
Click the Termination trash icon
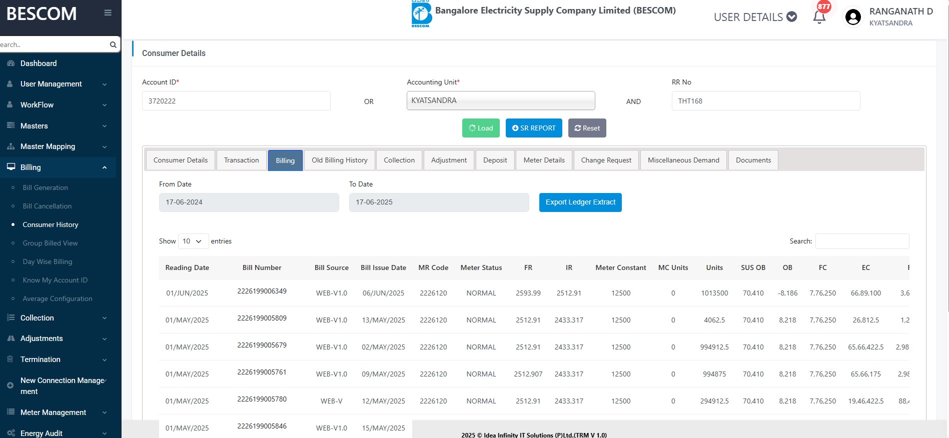point(10,359)
